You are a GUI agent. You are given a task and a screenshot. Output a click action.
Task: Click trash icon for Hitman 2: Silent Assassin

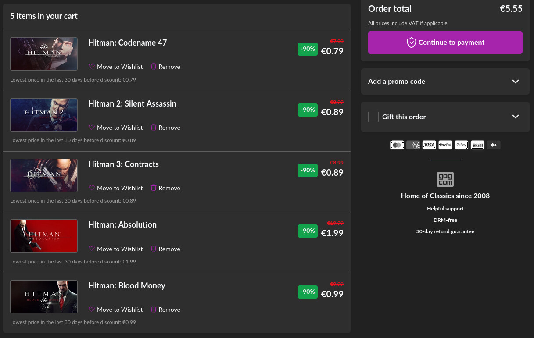click(x=154, y=128)
